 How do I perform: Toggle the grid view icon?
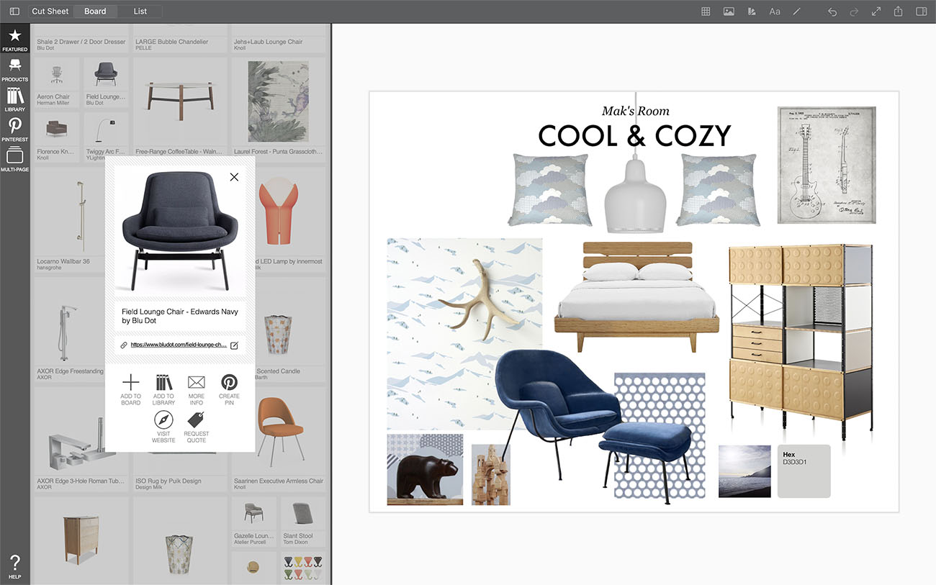click(x=706, y=12)
